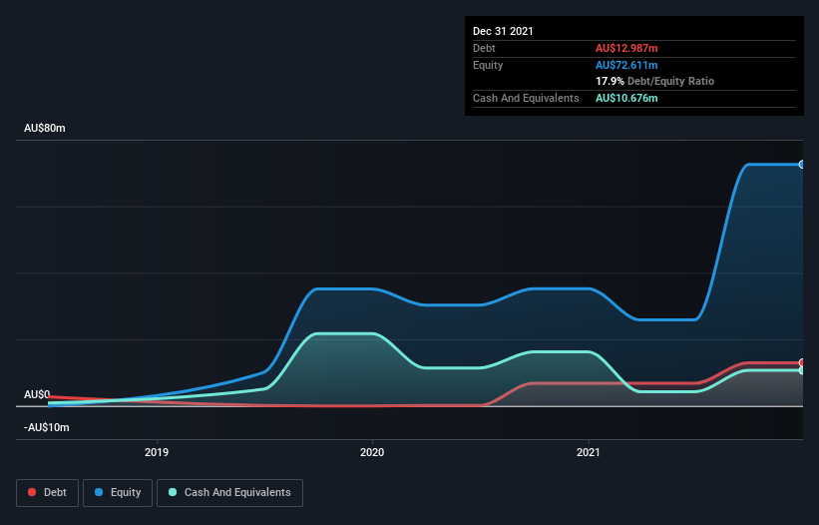Viewport: 819px width, 525px height.
Task: Click the red Debt legend dot
Action: coord(32,492)
